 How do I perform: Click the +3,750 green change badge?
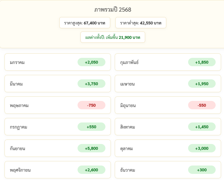91,84
